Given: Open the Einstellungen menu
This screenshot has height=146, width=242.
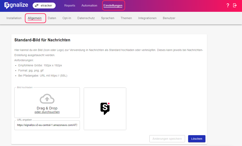Looking at the screenshot, I should (113, 5).
